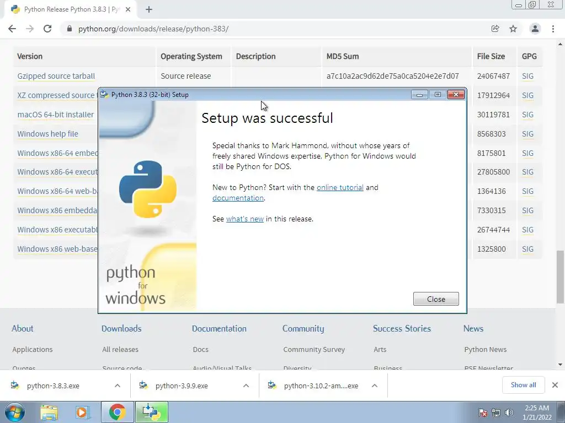Open downloaded python-3.9.9.exe file
Viewport: 565px width, 423px height.
tap(182, 386)
